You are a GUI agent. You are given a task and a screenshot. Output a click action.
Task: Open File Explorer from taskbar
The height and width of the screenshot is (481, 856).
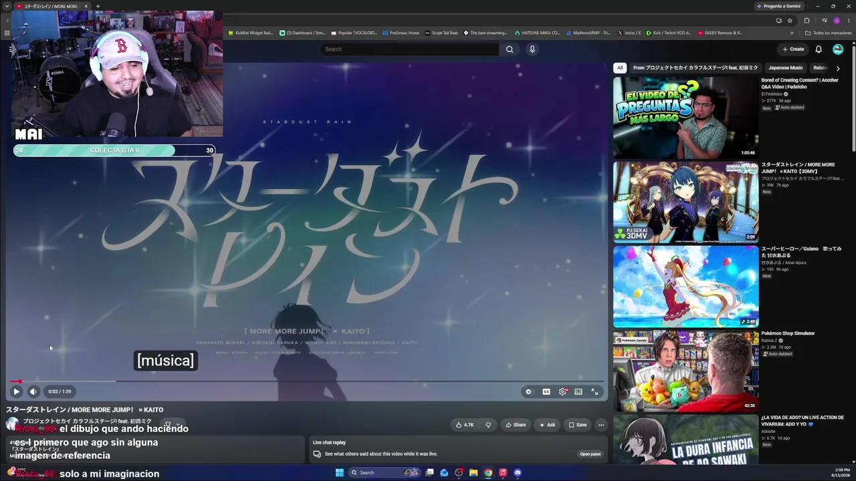(473, 472)
